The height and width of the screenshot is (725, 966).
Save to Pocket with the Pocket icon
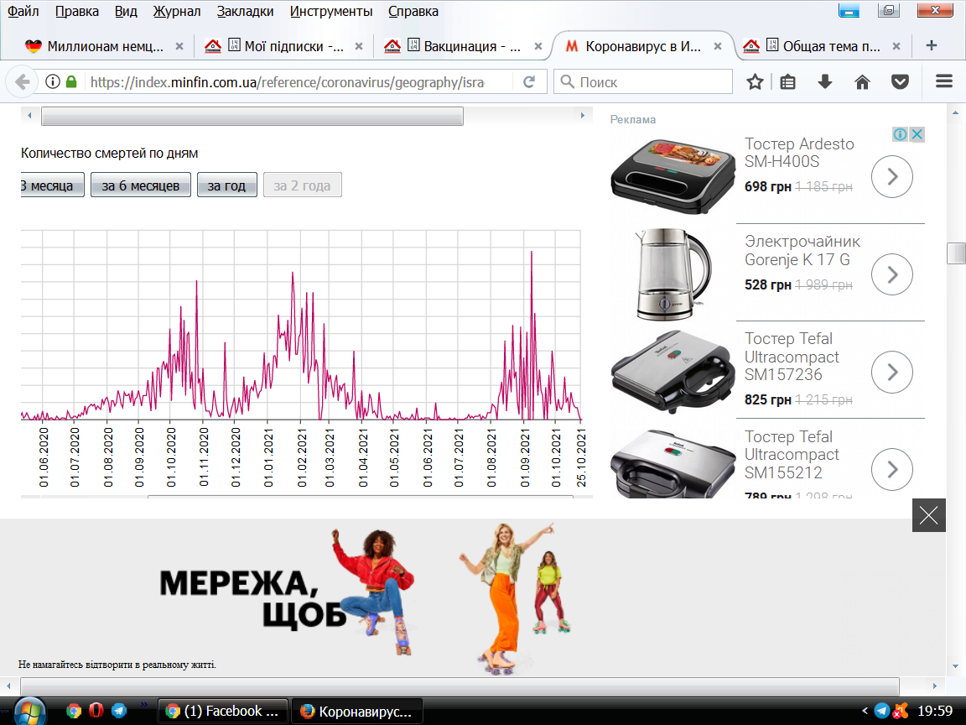pyautogui.click(x=900, y=82)
